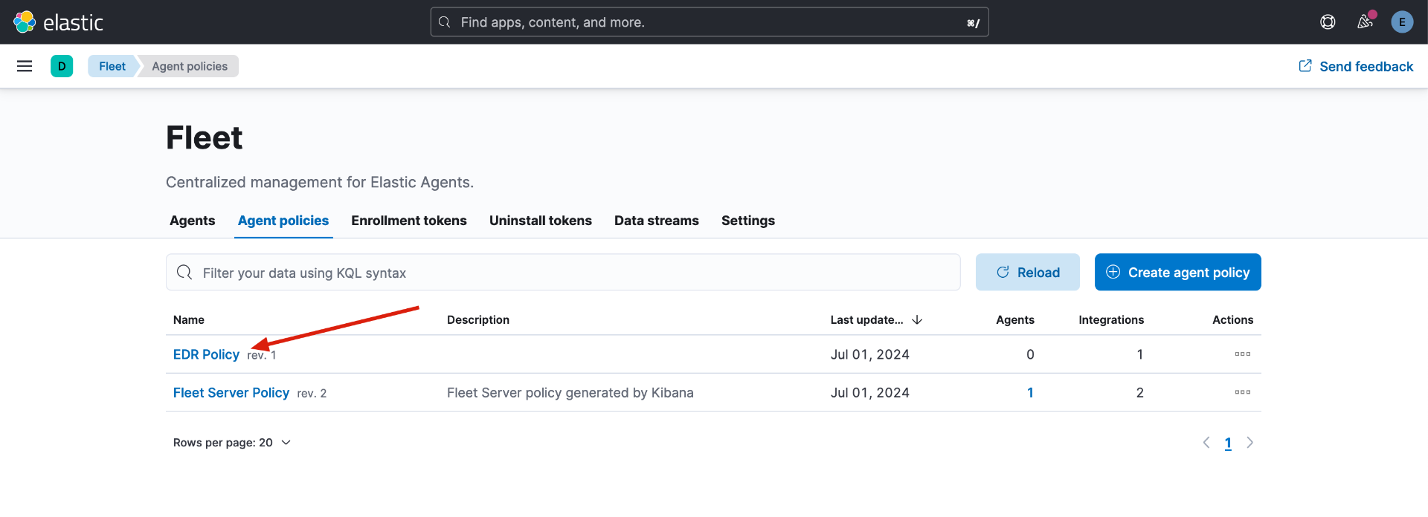
Task: Click the 'rev. 2' revision label
Action: [x=312, y=393]
